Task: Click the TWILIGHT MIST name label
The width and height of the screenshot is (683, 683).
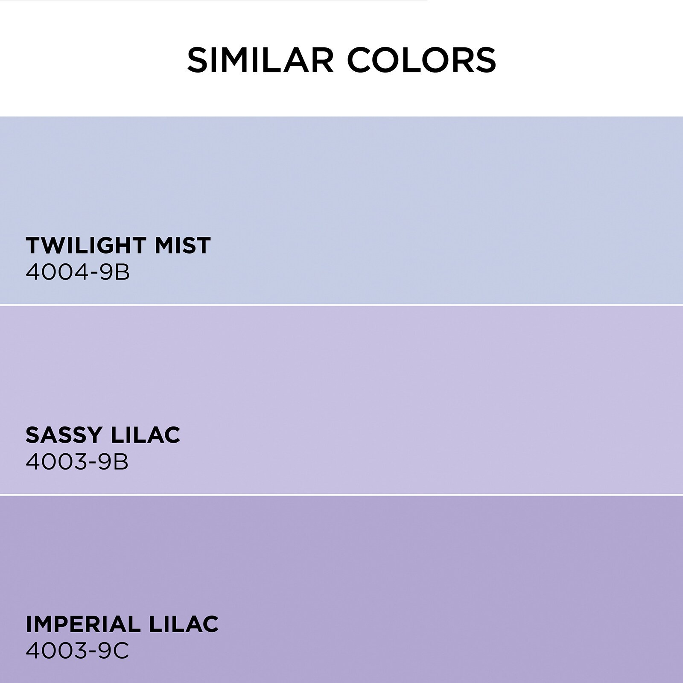Action: 118,245
